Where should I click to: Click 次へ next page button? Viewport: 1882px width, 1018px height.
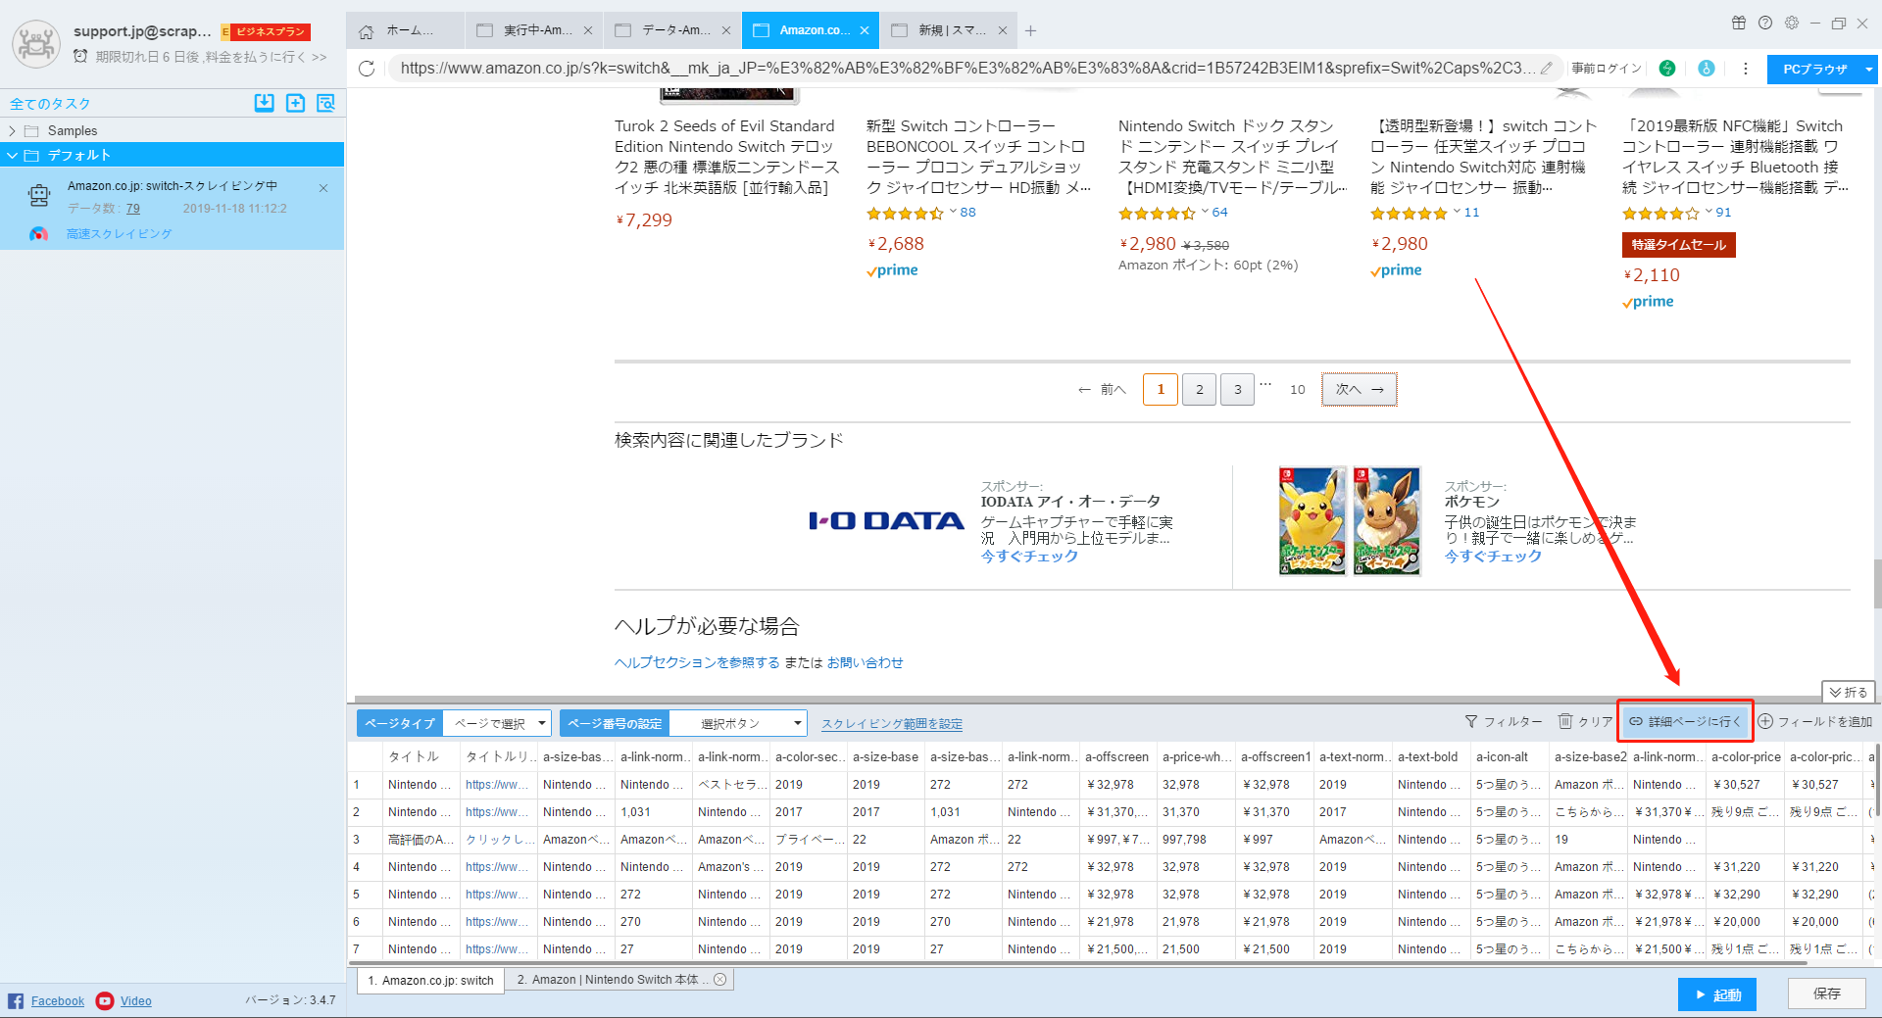tap(1360, 389)
